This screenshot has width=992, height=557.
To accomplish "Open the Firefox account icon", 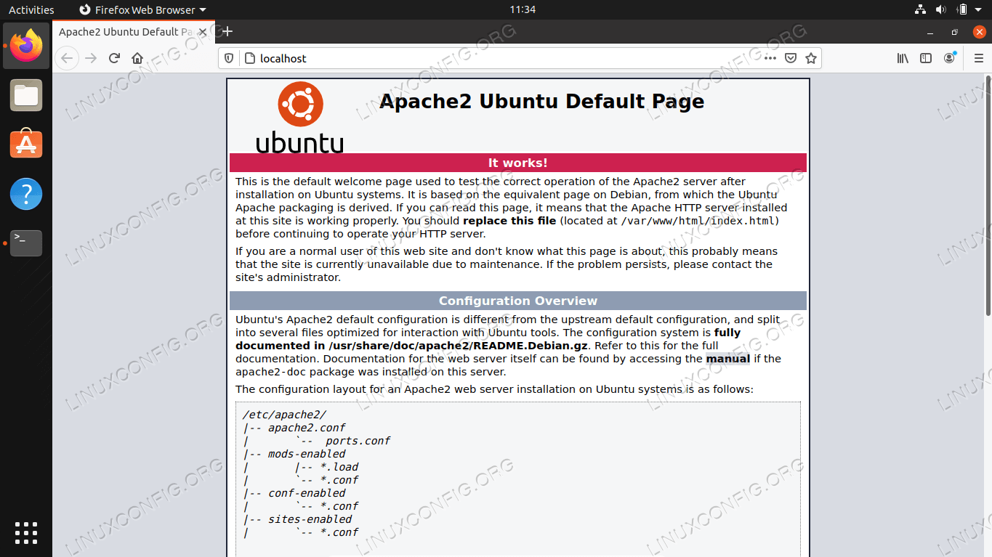I will pos(949,58).
